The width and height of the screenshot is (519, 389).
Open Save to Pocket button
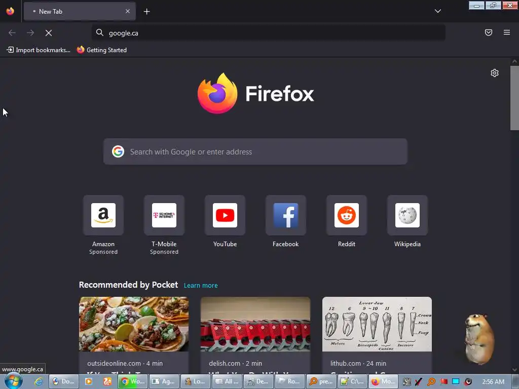pos(489,32)
